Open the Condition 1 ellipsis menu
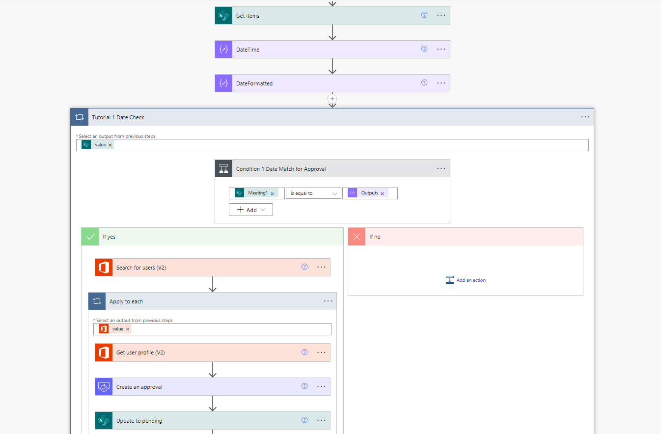 pyautogui.click(x=441, y=168)
